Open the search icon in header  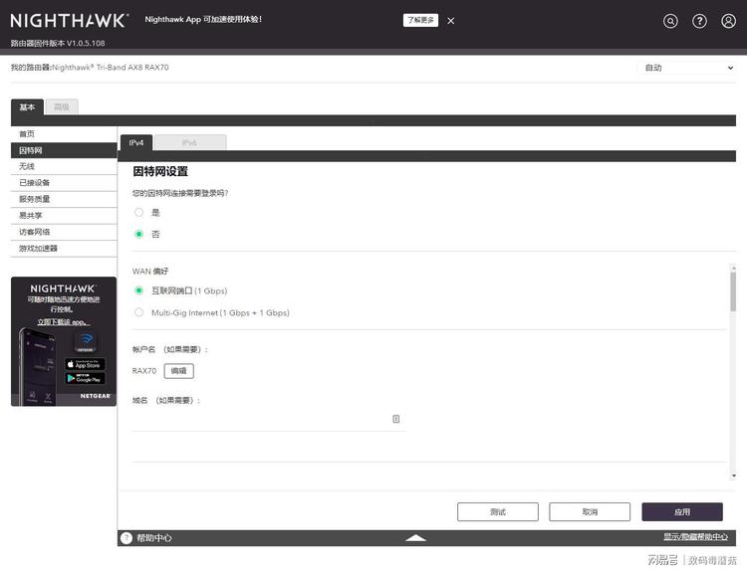[x=670, y=21]
